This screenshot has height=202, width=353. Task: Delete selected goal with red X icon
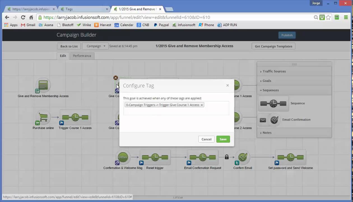point(115,78)
